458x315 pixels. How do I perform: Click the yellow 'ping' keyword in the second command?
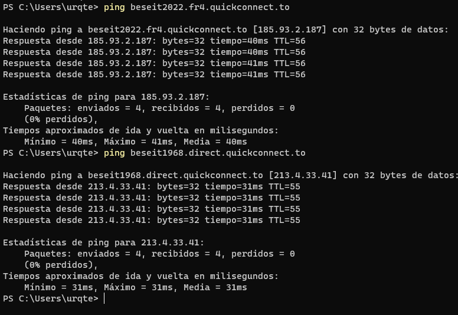[114, 153]
